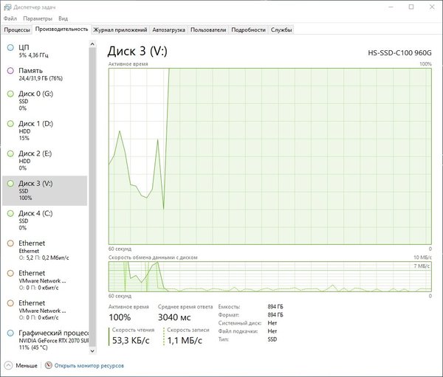Switch to the Процессы tab
443x377 pixels.
pos(17,30)
